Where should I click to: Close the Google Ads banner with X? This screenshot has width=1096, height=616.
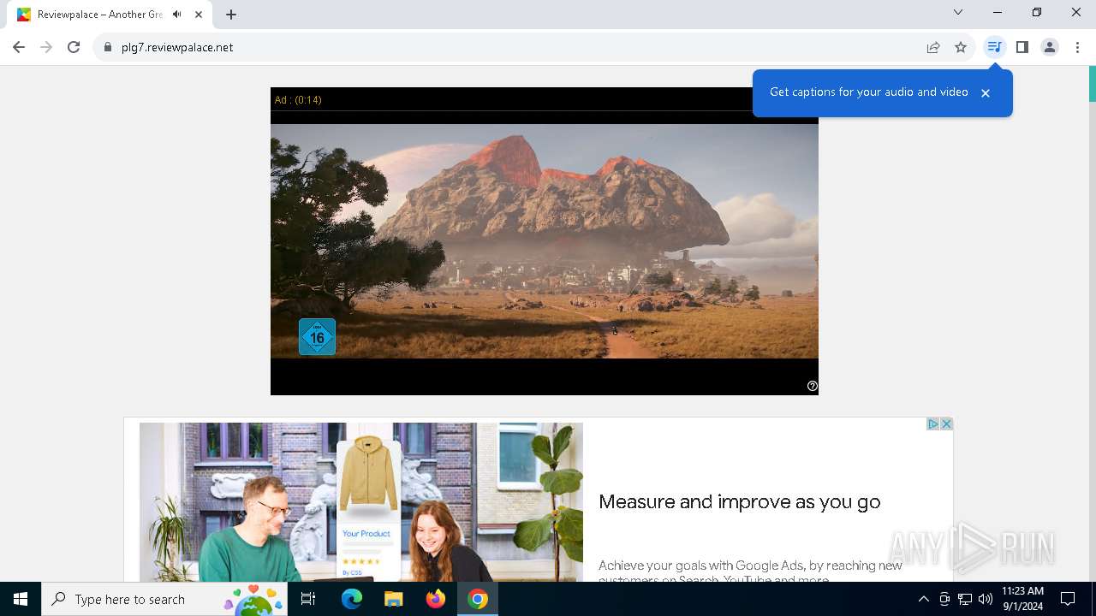point(946,423)
